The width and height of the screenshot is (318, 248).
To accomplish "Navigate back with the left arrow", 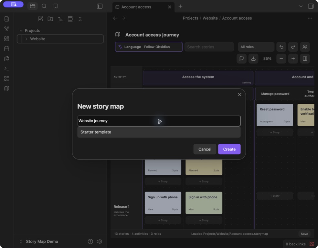I will pyautogui.click(x=115, y=18).
